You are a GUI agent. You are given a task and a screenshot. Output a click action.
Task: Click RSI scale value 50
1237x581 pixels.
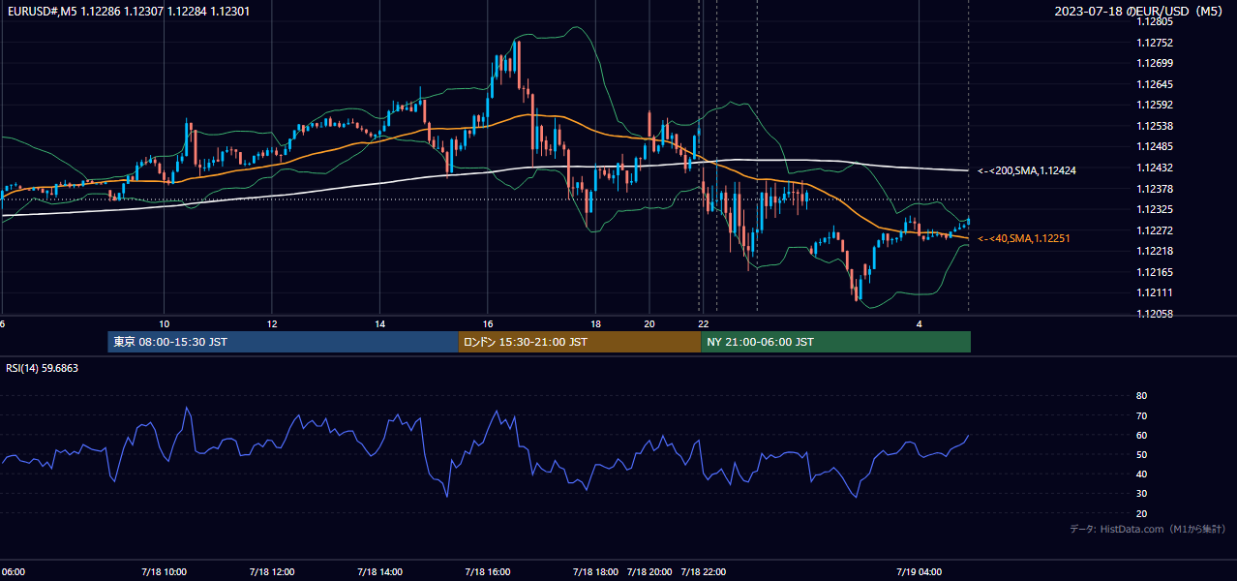click(1141, 454)
